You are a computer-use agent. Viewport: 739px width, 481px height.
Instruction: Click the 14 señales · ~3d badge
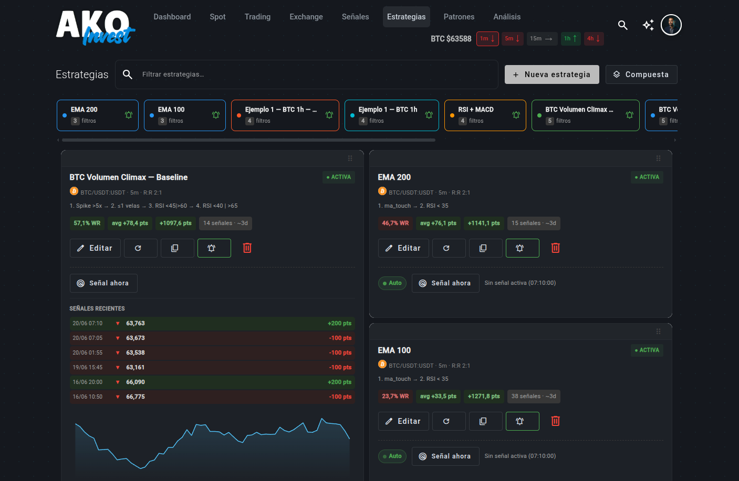tap(225, 223)
